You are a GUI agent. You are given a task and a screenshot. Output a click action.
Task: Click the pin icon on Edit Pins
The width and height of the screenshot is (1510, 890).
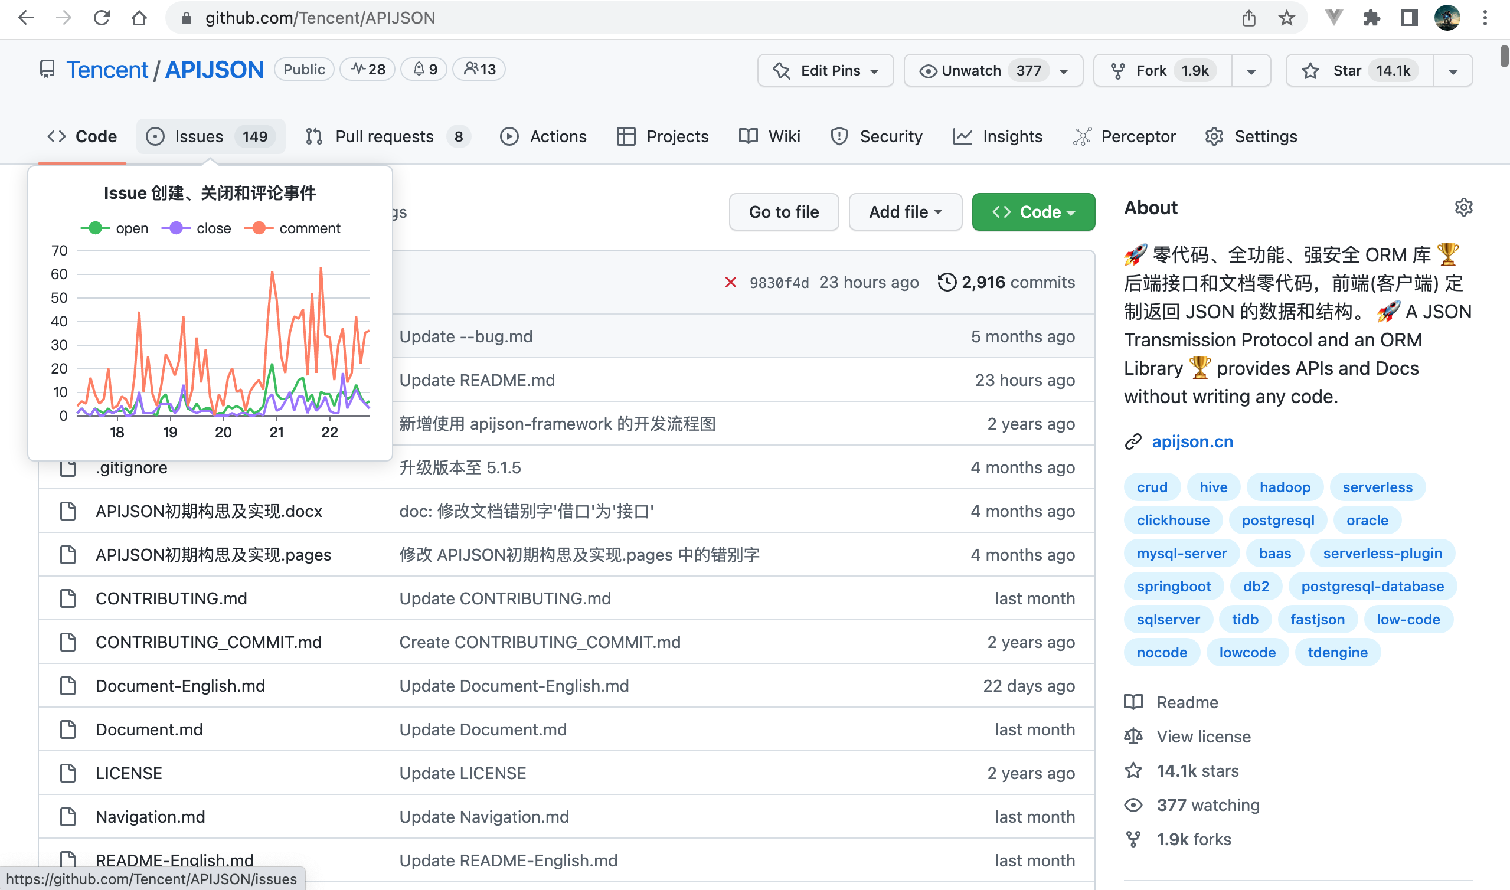(781, 70)
